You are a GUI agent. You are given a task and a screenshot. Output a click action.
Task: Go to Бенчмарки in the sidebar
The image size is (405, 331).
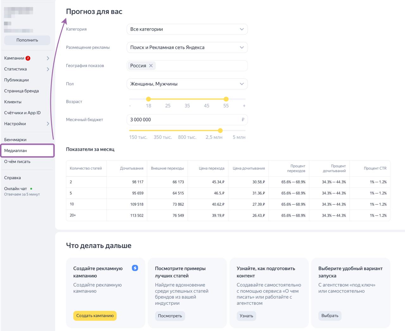[15, 140]
